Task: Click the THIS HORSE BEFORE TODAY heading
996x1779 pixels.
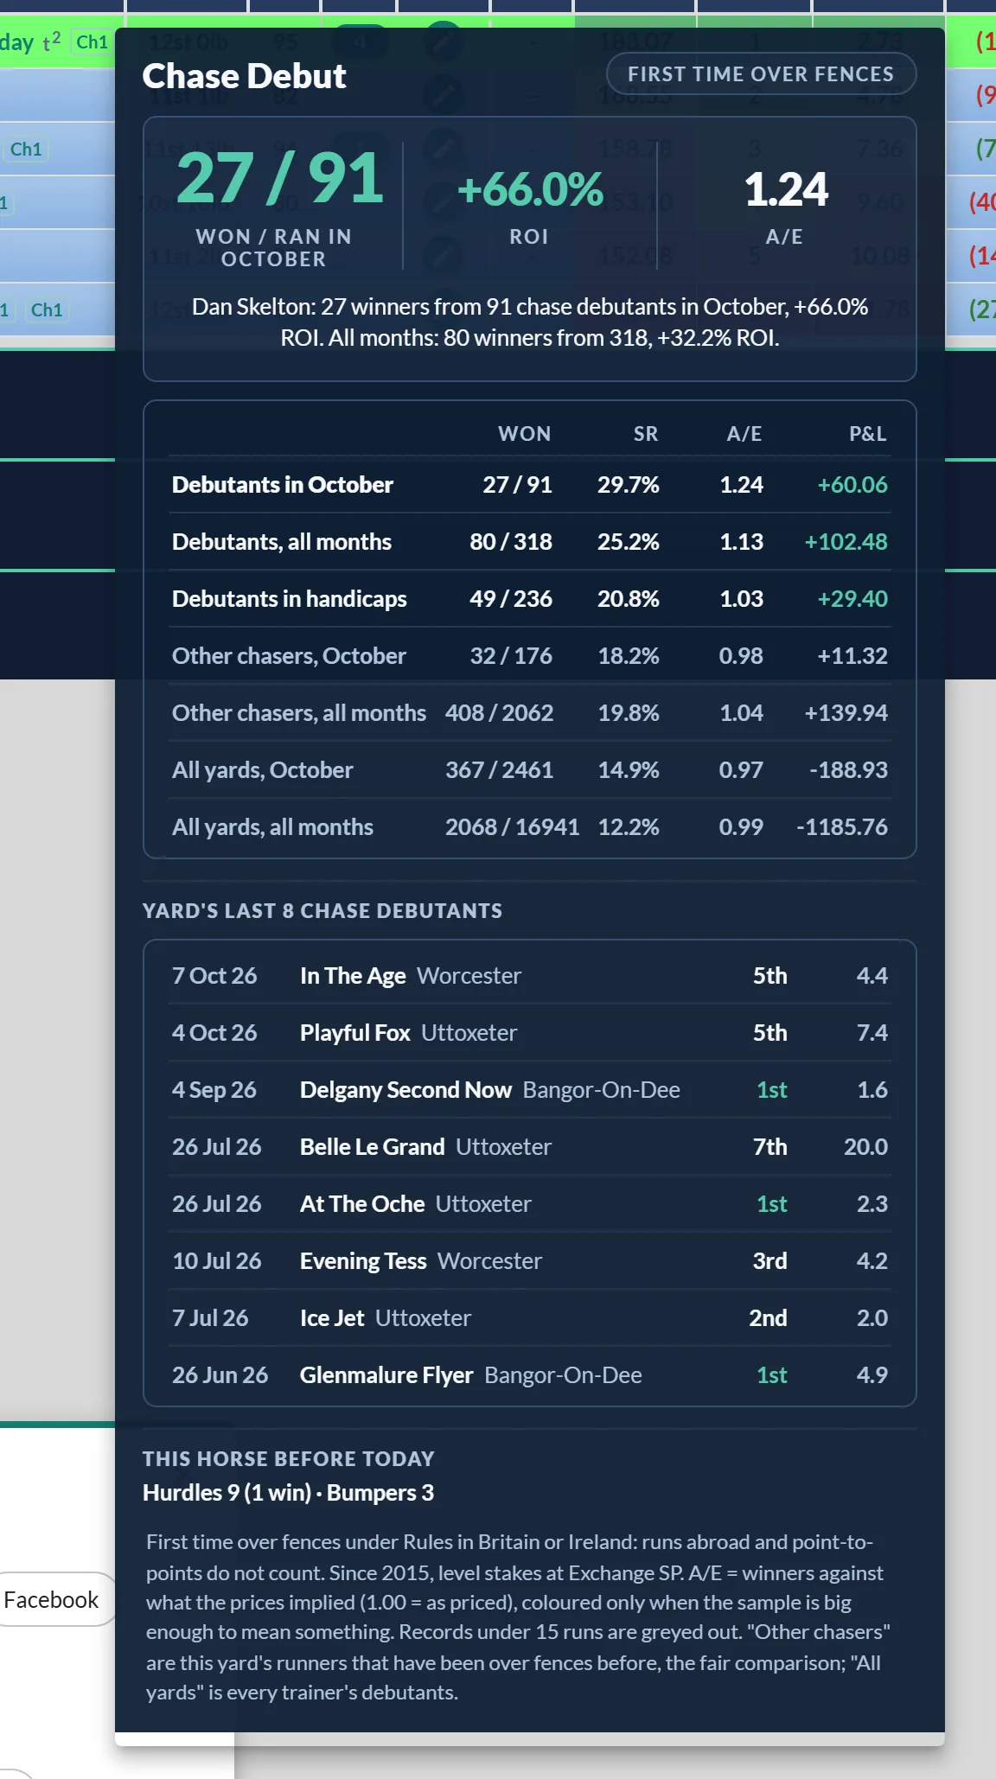Action: tap(289, 1459)
